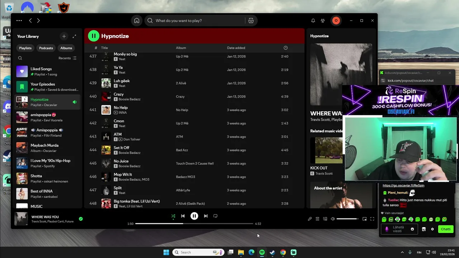
Task: Open Bad Azz album link
Action: pyautogui.click(x=182, y=150)
